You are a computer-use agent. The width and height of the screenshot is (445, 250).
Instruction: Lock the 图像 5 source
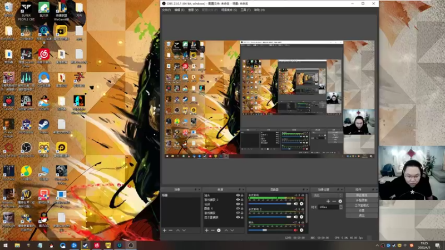[x=242, y=209]
